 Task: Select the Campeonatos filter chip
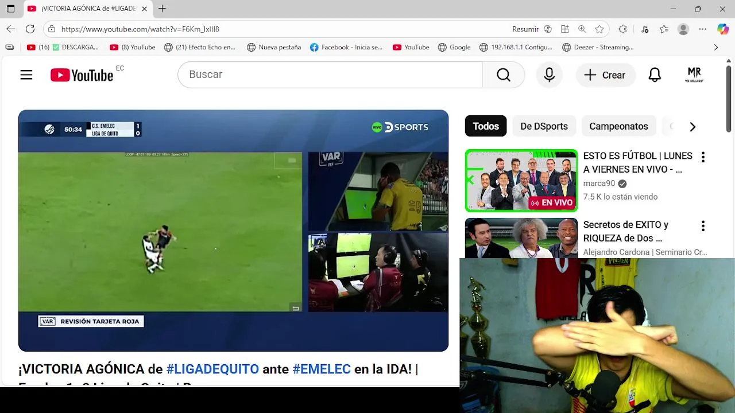click(x=618, y=126)
